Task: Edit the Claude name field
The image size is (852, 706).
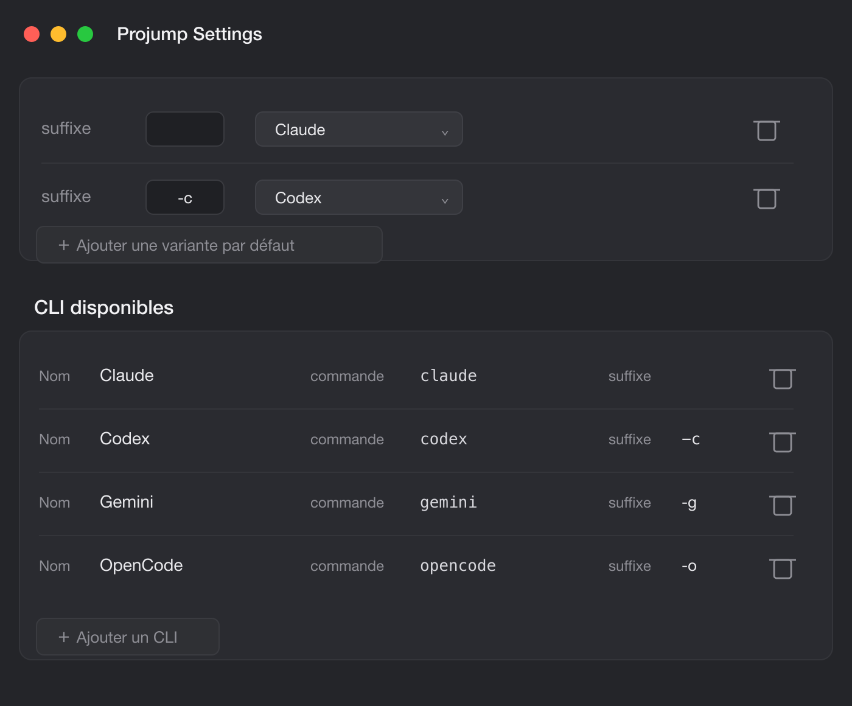Action: (x=127, y=376)
